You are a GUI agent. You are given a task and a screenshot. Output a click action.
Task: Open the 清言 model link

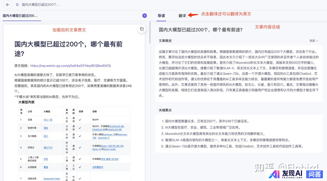point(46,128)
